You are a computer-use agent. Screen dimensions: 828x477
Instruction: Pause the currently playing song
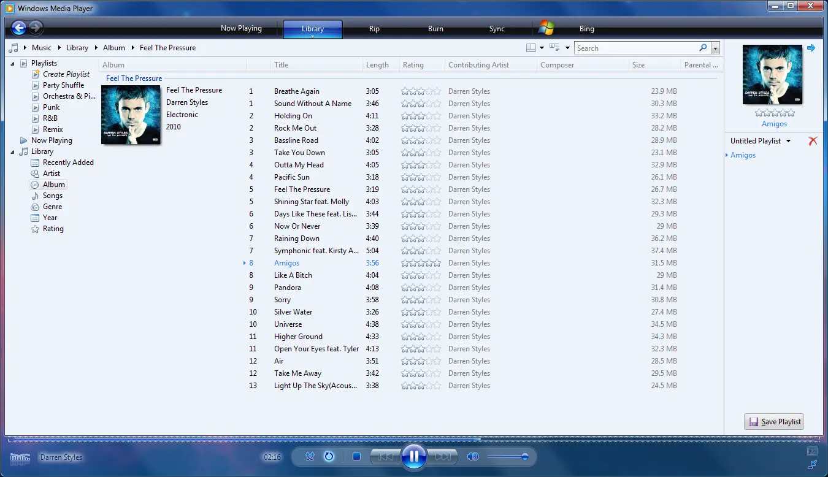(x=414, y=457)
